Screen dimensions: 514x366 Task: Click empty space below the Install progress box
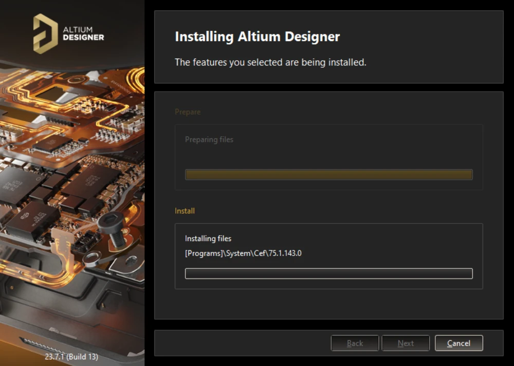[x=328, y=303]
